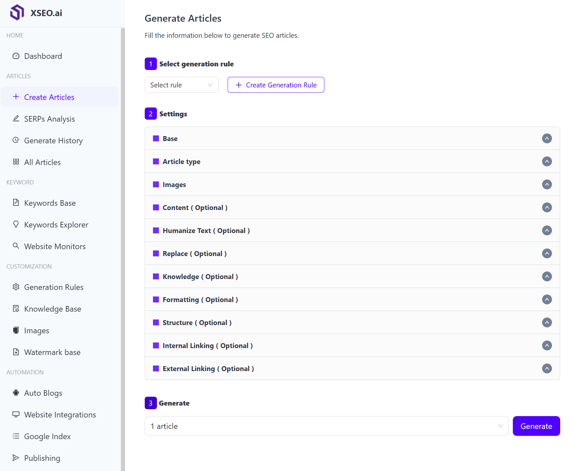Click the XSEO.ai logo icon

(x=17, y=13)
